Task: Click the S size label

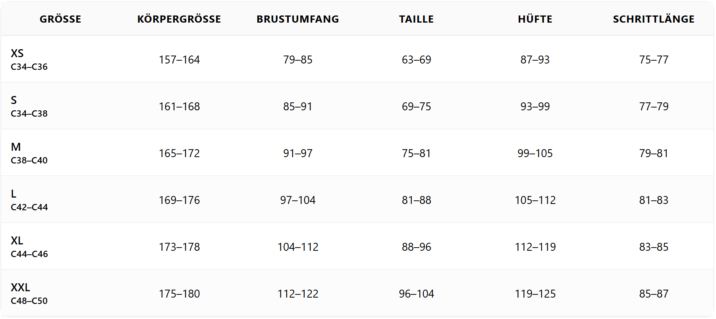Action: click(14, 100)
